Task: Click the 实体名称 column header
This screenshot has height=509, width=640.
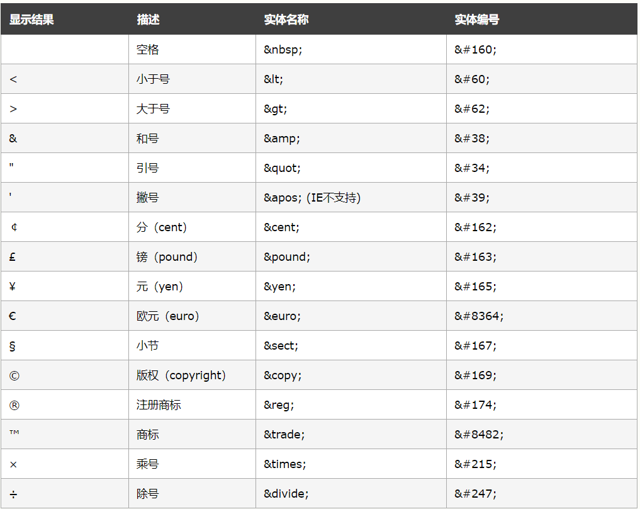Action: click(286, 20)
